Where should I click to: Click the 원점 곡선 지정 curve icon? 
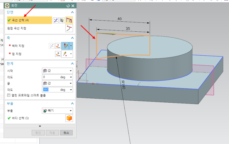coord(69,28)
